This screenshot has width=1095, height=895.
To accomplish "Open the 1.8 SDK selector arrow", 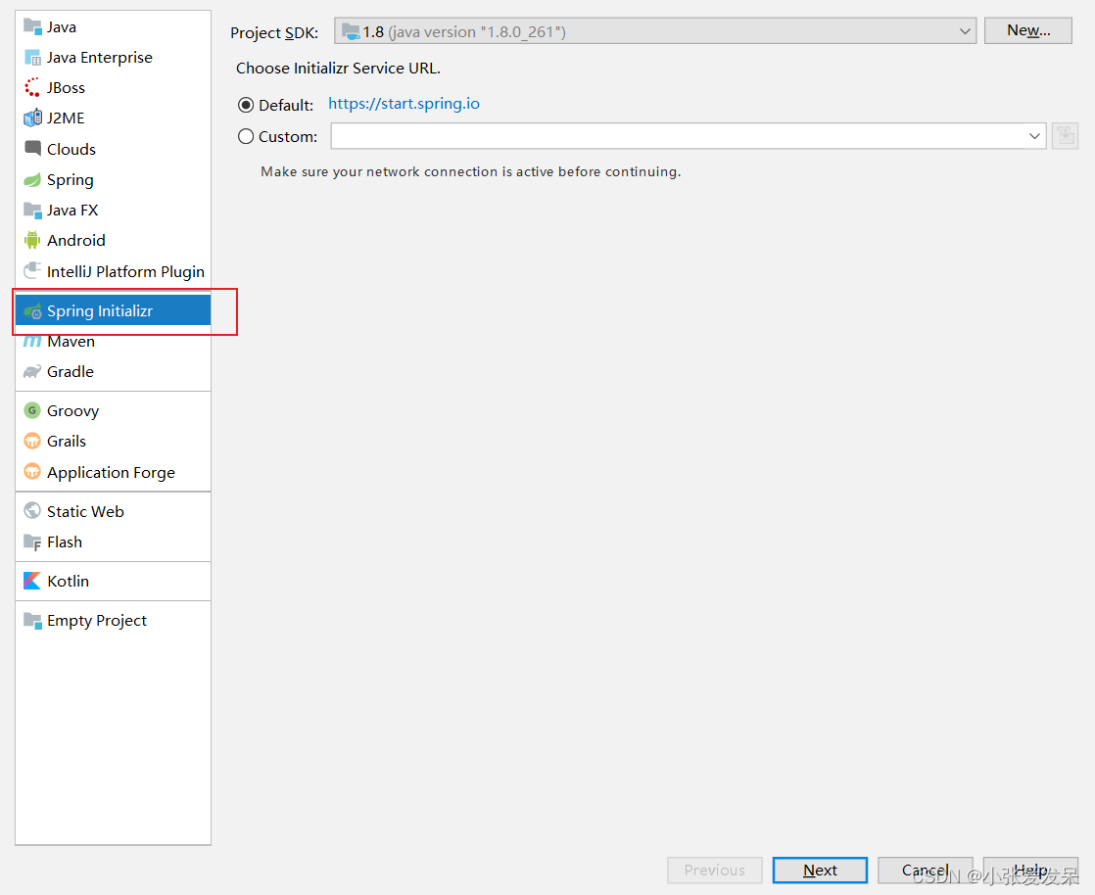I will (x=965, y=30).
